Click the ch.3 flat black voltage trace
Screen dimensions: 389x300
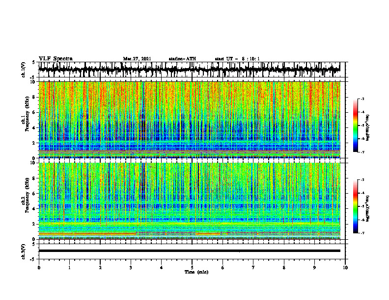tap(189, 251)
